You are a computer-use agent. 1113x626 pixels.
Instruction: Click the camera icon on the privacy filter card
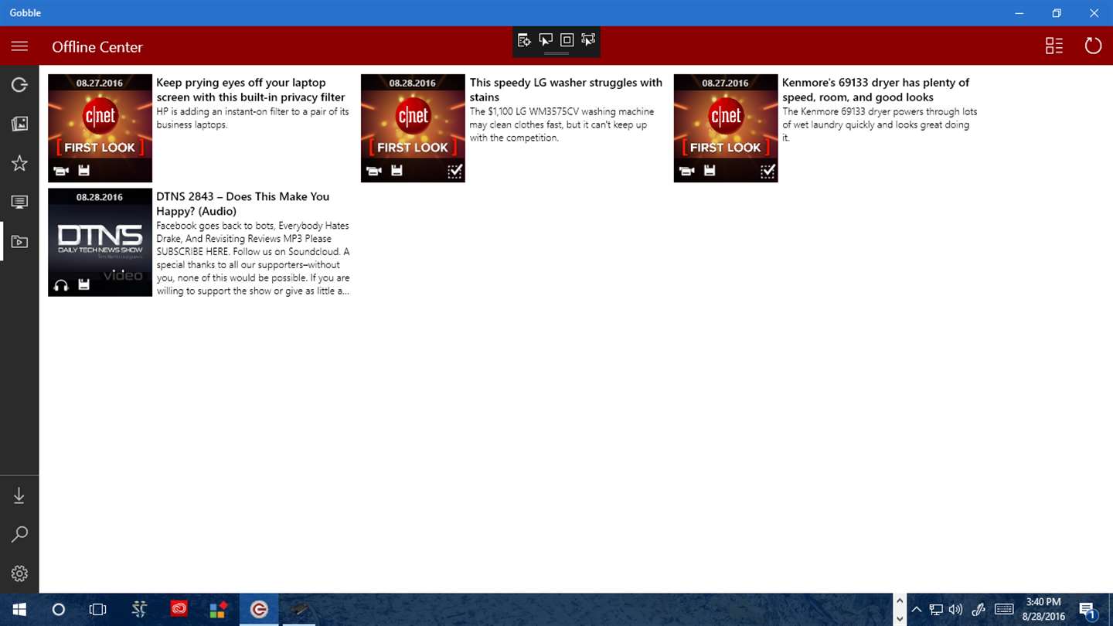[61, 171]
